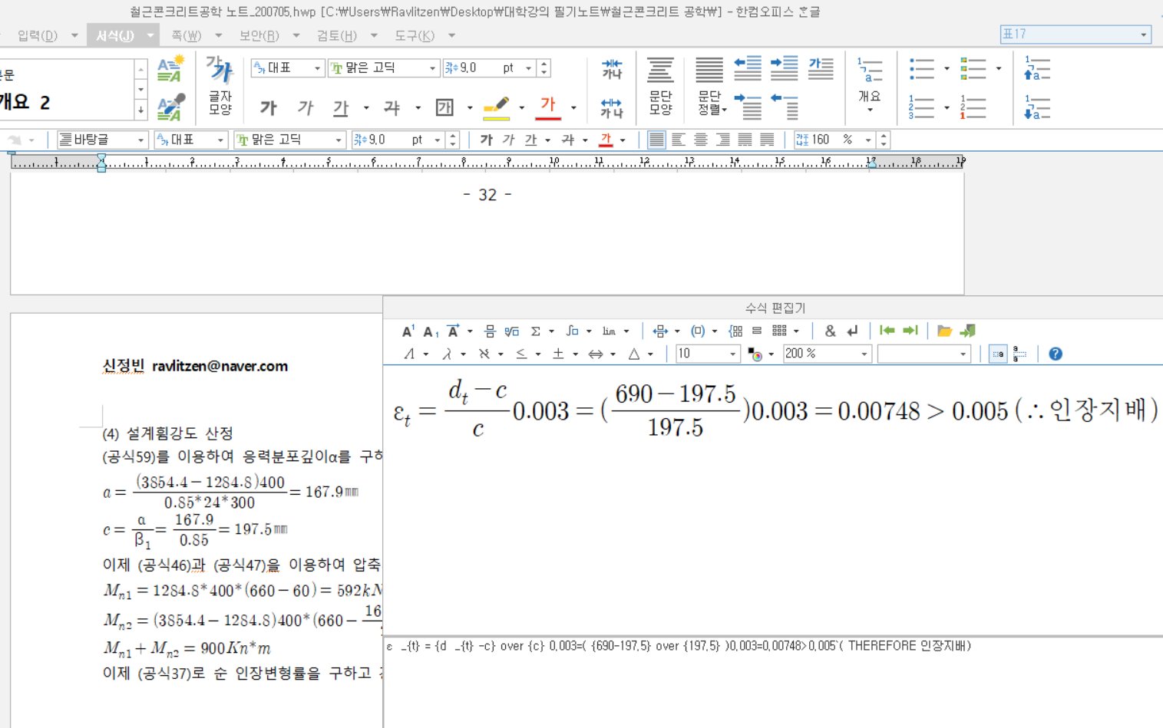Open the bullet list style dropdown

pos(947,68)
